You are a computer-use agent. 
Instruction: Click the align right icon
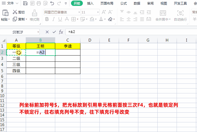coord(135,19)
